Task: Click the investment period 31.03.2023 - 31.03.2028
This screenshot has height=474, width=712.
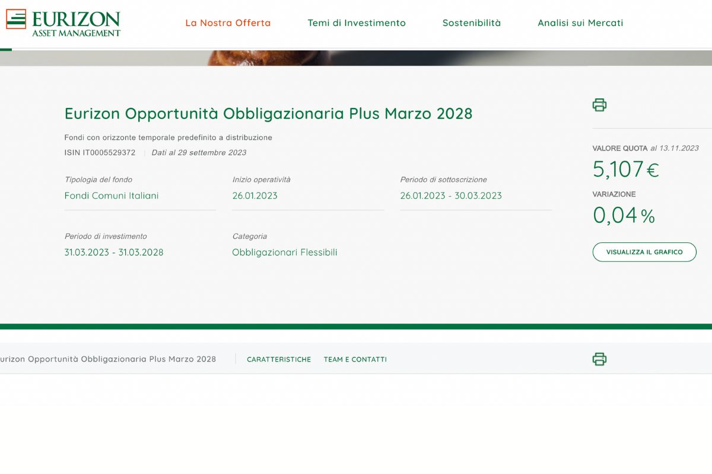Action: (114, 252)
